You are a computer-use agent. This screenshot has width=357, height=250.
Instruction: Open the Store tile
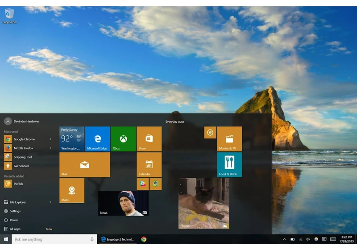click(x=149, y=139)
